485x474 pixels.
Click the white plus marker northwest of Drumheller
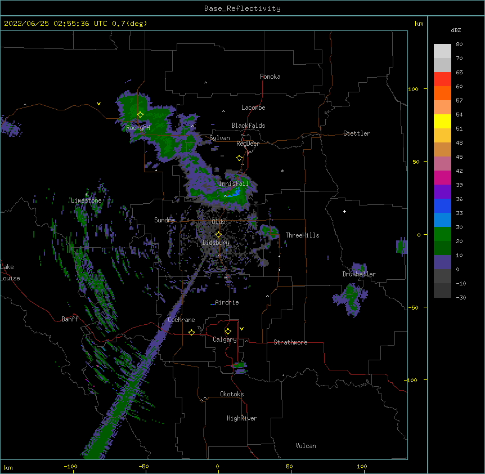(344, 211)
